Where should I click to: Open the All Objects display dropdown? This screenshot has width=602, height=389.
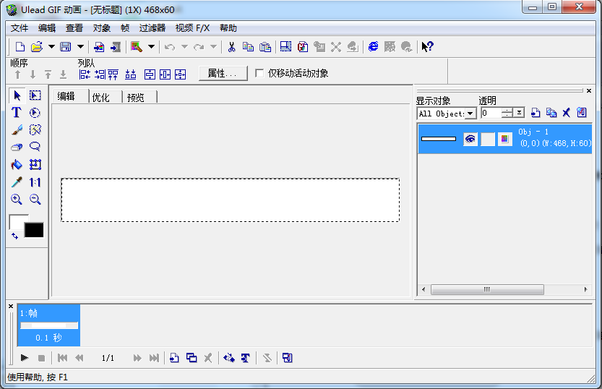point(470,113)
